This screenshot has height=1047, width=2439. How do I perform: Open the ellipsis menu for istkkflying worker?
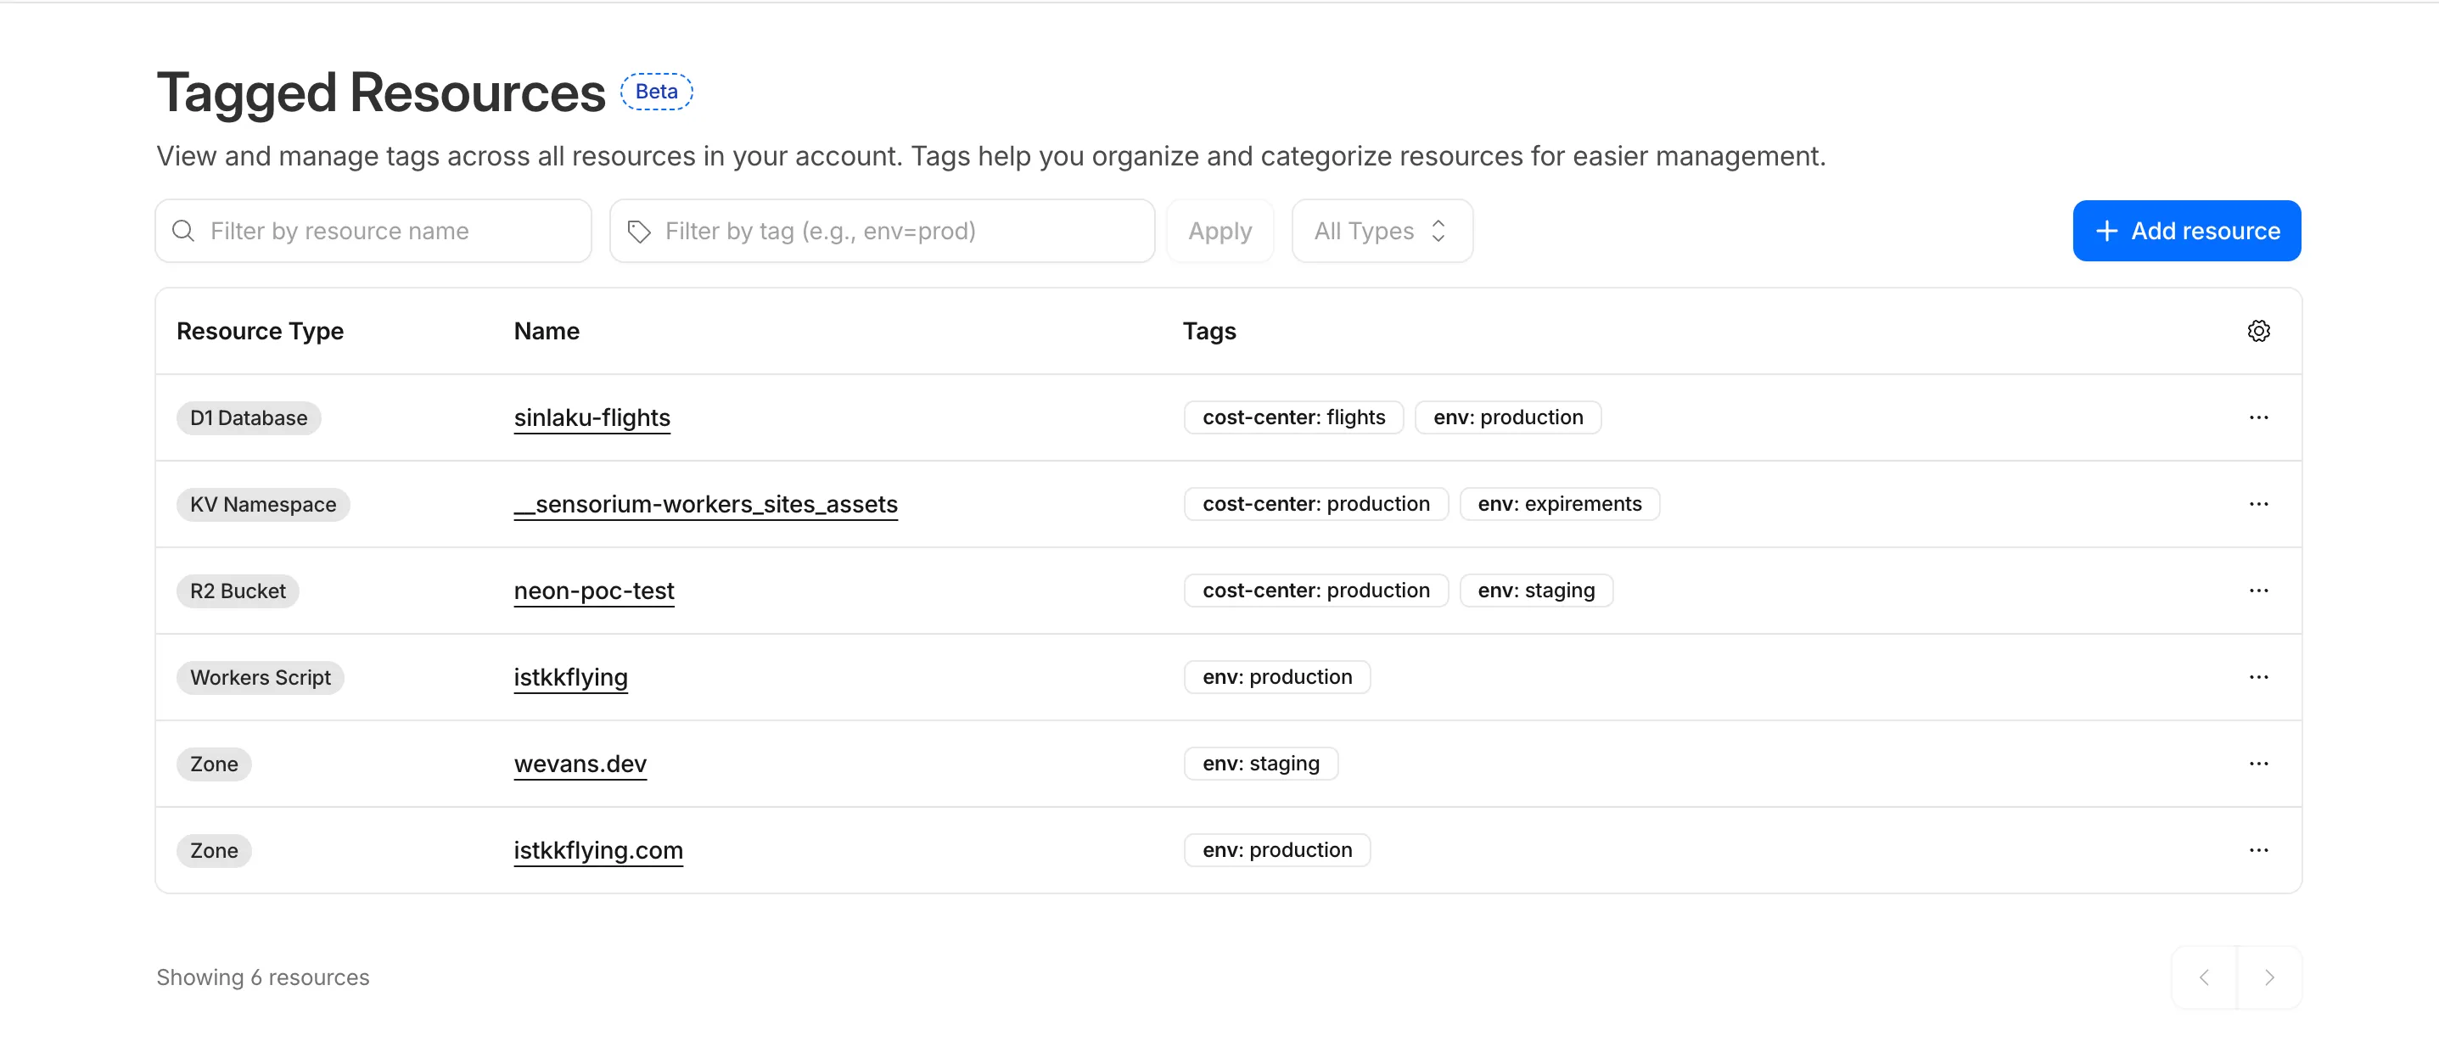click(x=2260, y=677)
